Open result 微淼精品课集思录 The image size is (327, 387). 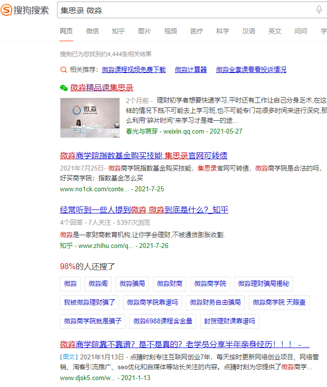pos(102,88)
